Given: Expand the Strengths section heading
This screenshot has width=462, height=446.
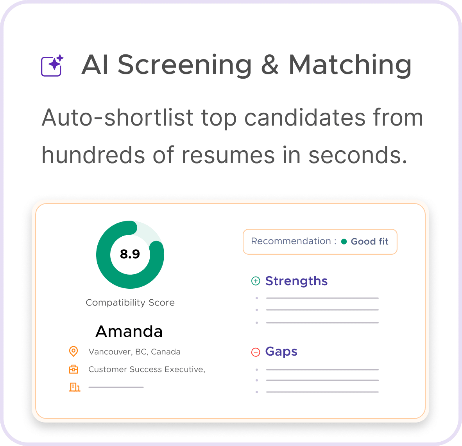Looking at the screenshot, I should pyautogui.click(x=296, y=281).
